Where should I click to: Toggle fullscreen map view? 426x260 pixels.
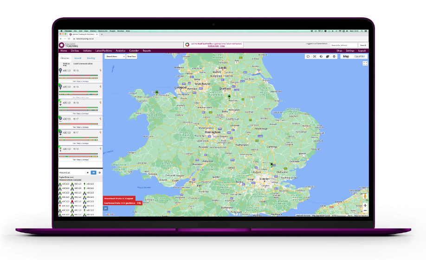[x=365, y=64]
